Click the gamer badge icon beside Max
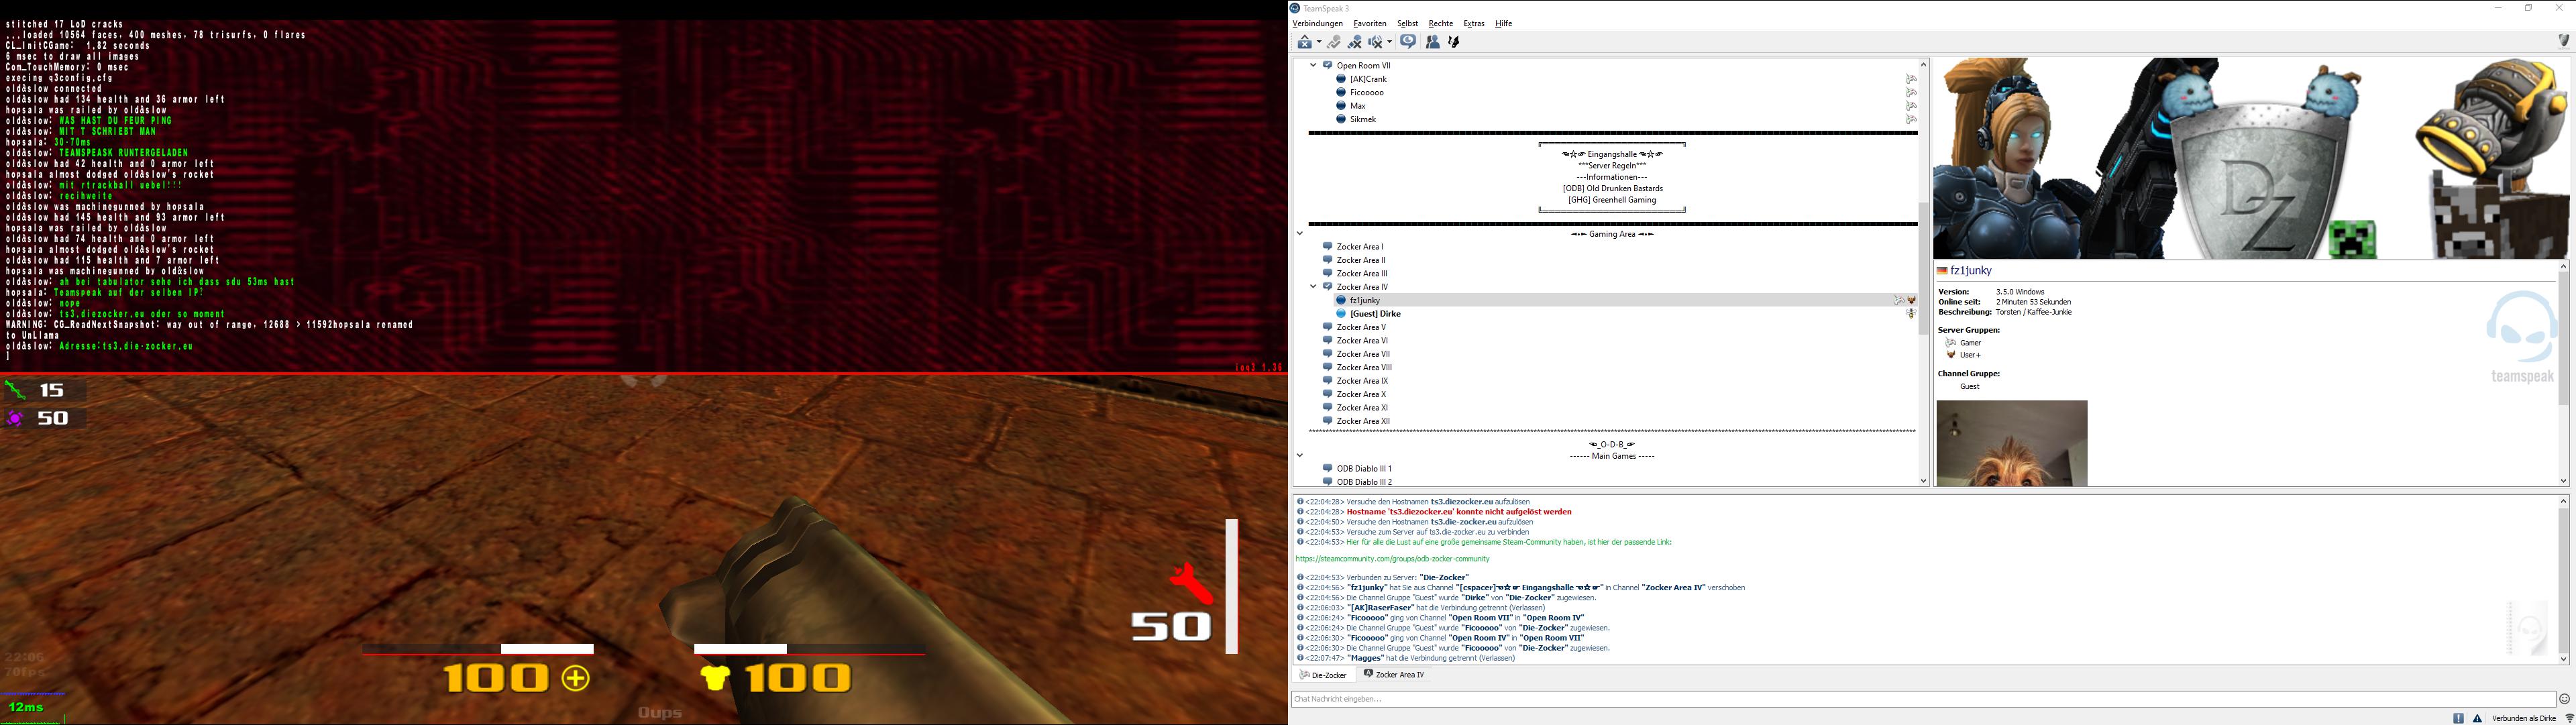The height and width of the screenshot is (725, 2576). point(1910,106)
